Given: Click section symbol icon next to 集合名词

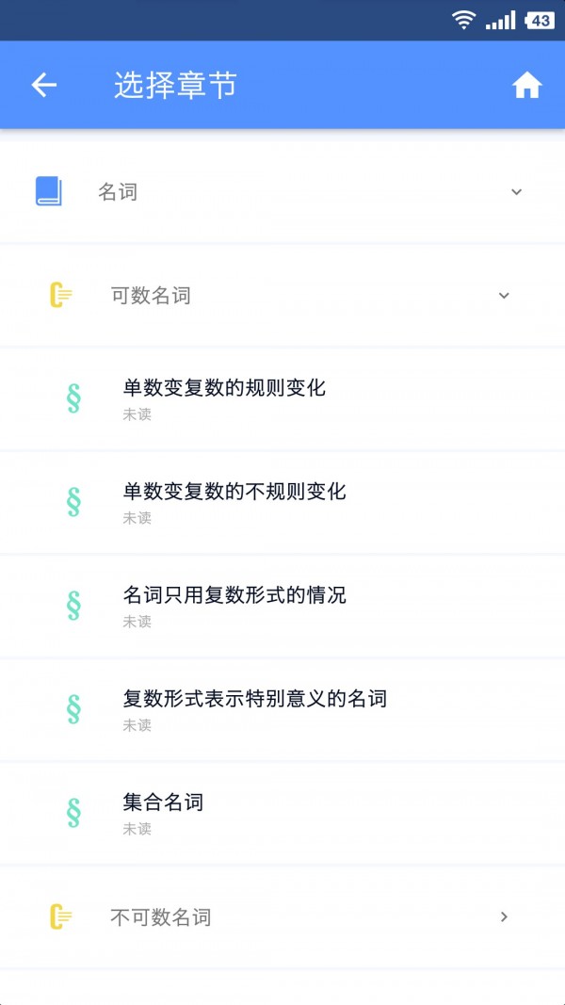Looking at the screenshot, I should coord(73,814).
